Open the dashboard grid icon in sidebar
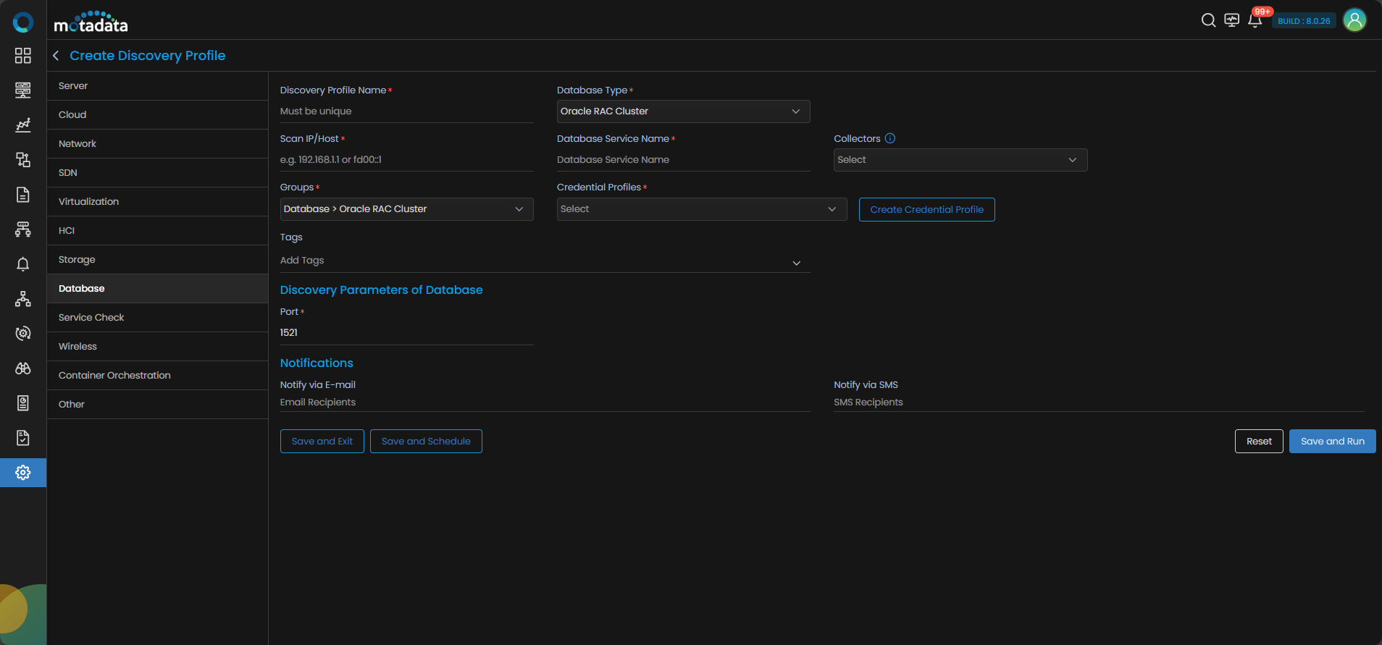 [x=23, y=56]
